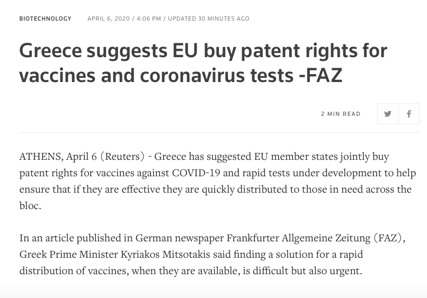Click the 'Updated 30 minutes ago' label
Screen dimensions: 427x298
pyautogui.click(x=209, y=19)
